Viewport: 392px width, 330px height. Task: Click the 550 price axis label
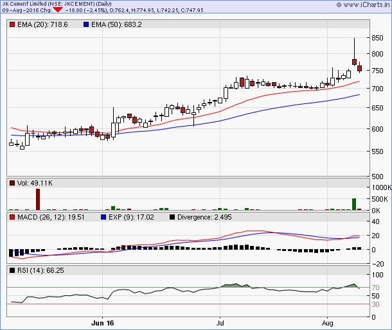click(x=377, y=152)
